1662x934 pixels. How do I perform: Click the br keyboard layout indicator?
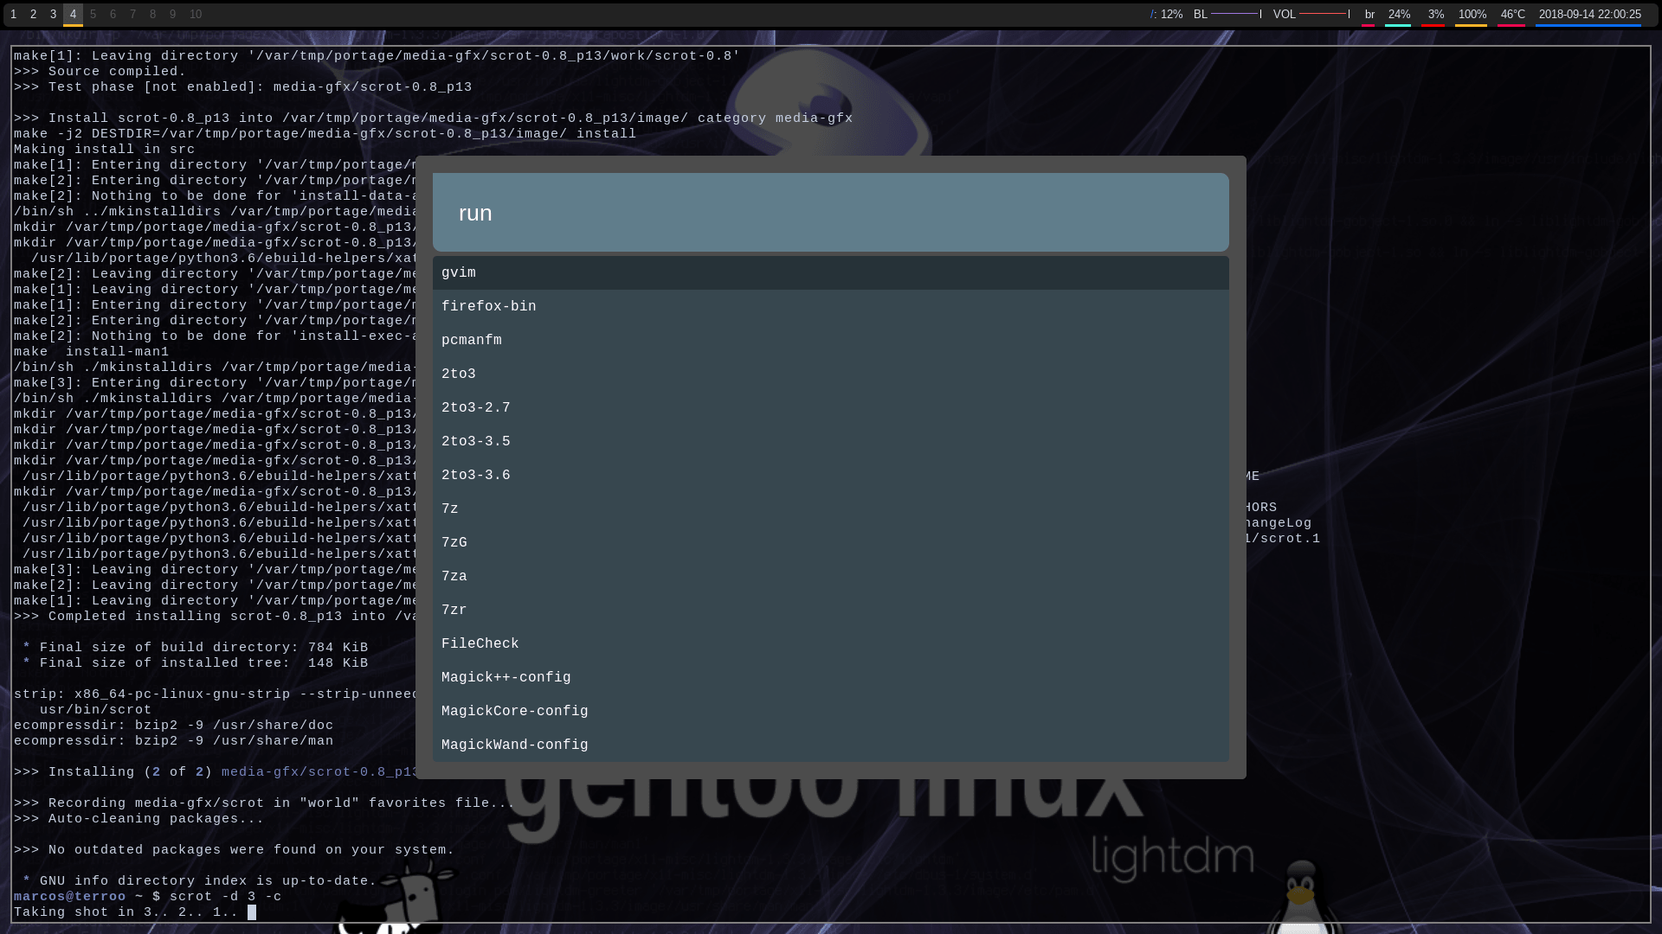[x=1369, y=14]
